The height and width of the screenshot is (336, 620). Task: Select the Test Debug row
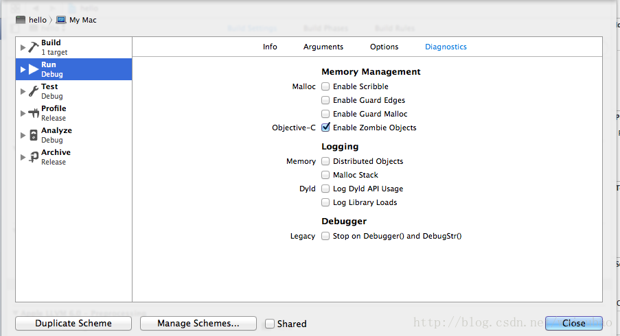tap(74, 91)
